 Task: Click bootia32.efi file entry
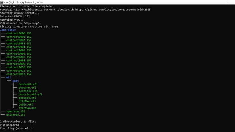click(x=28, y=91)
